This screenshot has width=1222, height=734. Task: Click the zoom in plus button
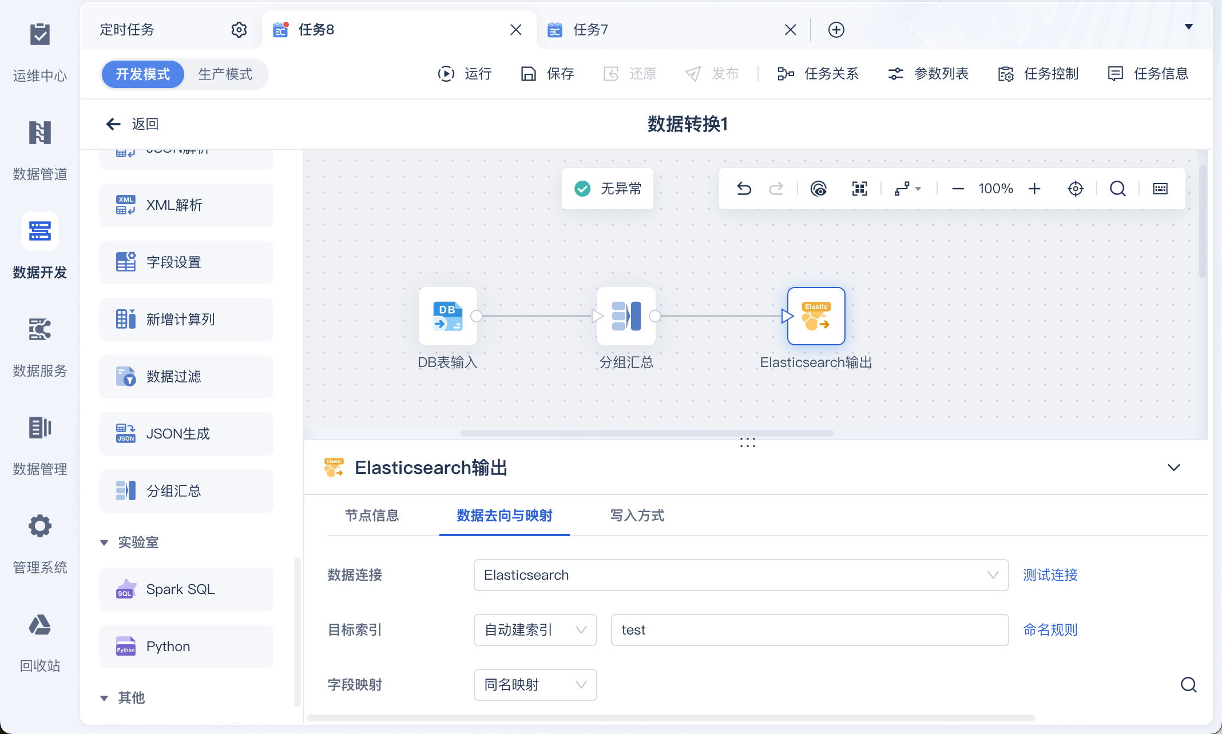click(x=1034, y=189)
